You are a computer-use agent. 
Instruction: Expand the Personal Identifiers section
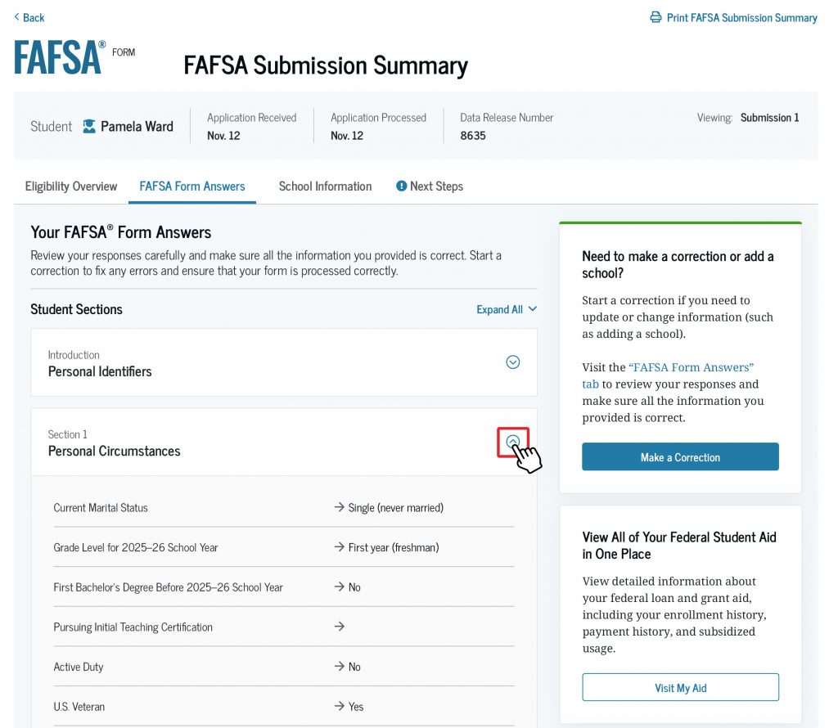point(513,362)
